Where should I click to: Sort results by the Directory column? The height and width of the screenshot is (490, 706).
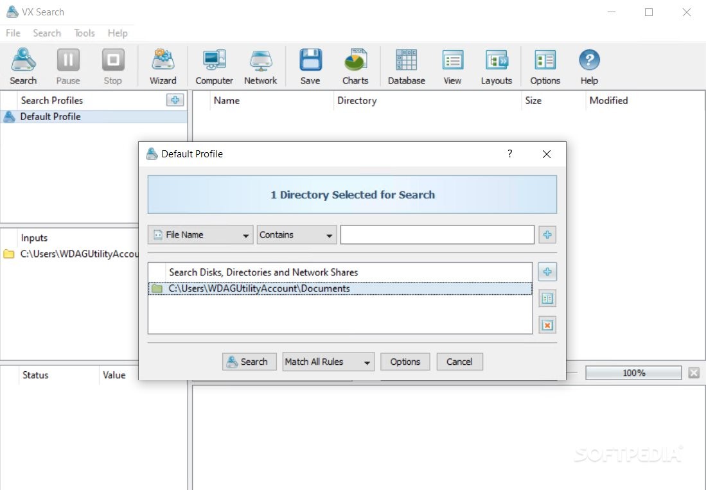[428, 100]
